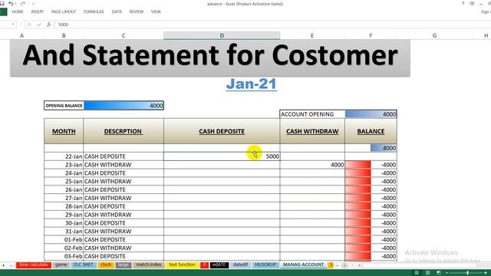Click the cash withdraw cell containing 4000
Viewport: 491px width, 276px height.
click(312, 165)
